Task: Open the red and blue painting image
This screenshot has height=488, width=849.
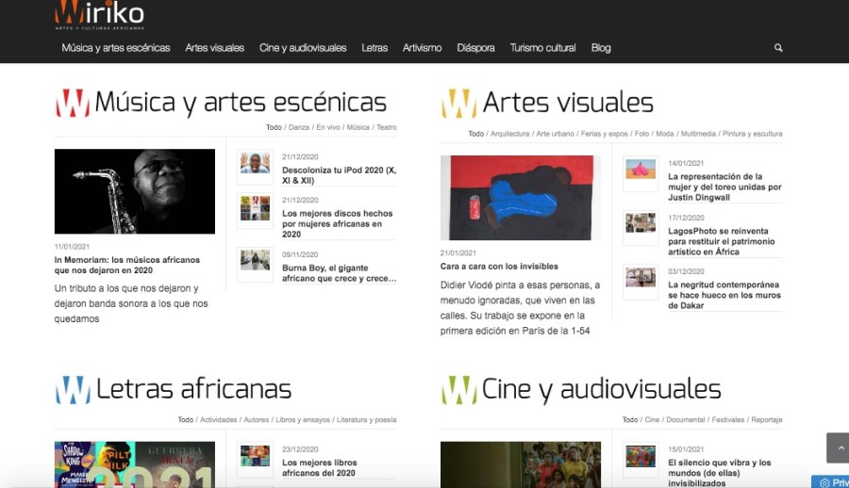Action: coord(518,198)
